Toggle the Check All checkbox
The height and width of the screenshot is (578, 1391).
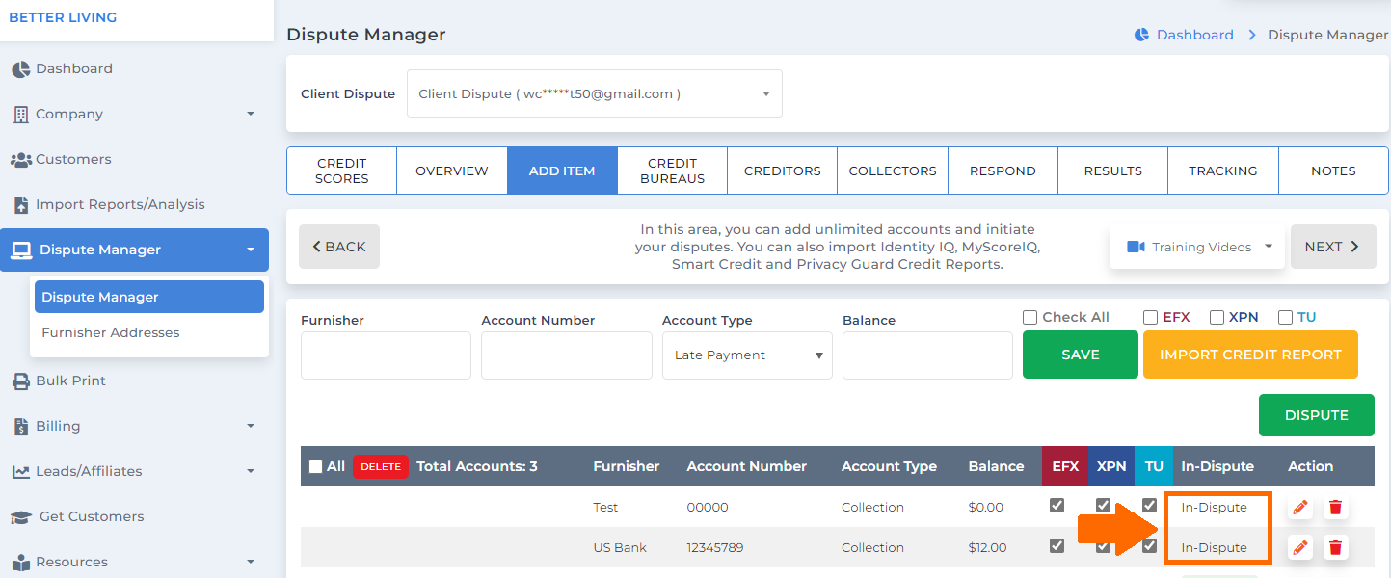(1030, 318)
